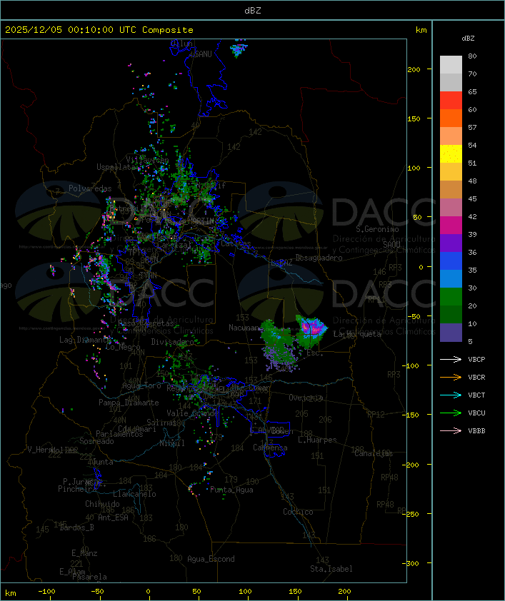Select the red 60-65 dBZ swatch

451,101
